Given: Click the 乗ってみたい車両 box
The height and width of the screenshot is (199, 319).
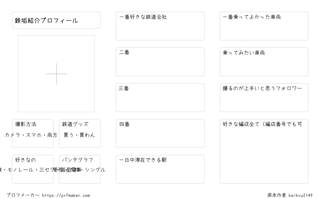Looking at the screenshot, I should [x=264, y=62].
